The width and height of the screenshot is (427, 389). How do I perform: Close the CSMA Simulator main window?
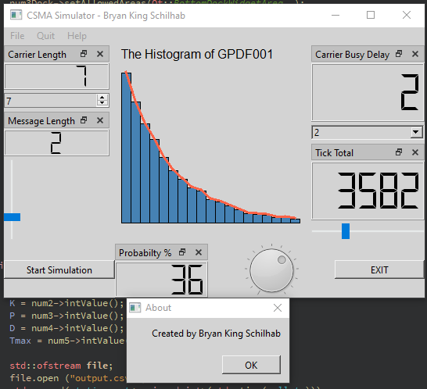(x=407, y=15)
